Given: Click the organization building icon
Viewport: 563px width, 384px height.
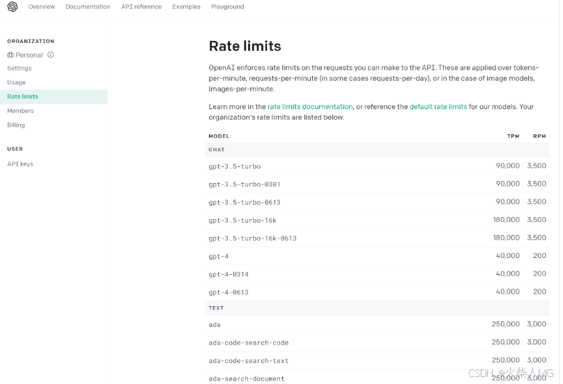Looking at the screenshot, I should (x=10, y=55).
